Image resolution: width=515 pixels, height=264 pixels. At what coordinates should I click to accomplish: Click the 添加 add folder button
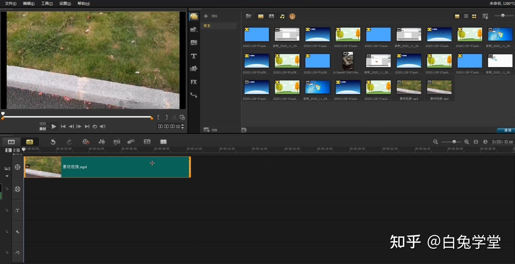click(x=211, y=16)
